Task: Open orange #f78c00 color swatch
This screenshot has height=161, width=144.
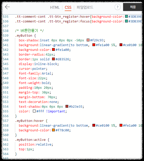Action: (x=54, y=130)
